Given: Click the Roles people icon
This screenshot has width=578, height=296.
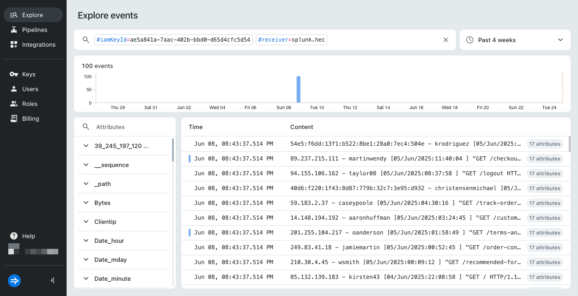Looking at the screenshot, I should 13,104.
